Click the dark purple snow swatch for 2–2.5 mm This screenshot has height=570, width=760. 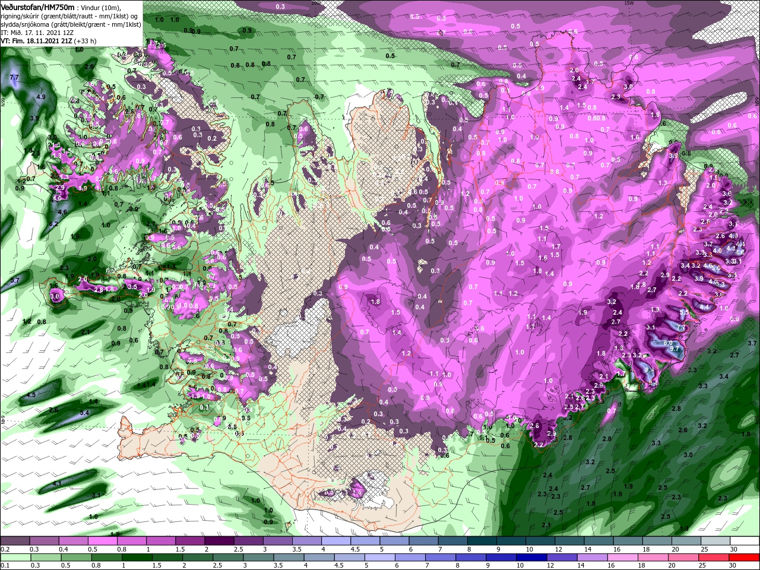click(219, 540)
